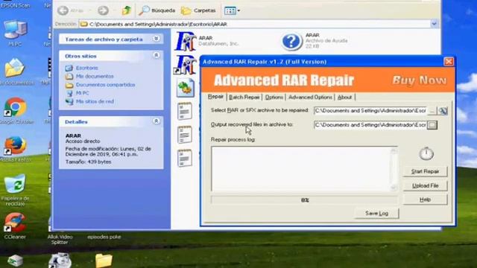Open Mi PC link in sidebar
The height and width of the screenshot is (268, 477).
(x=82, y=93)
